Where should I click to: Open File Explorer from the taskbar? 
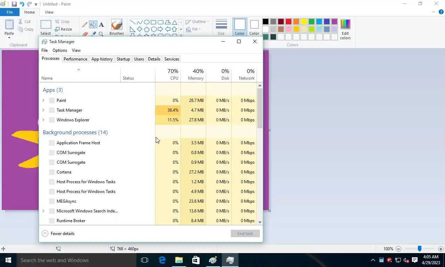[179, 260]
